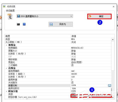Select the 大小限制 (MB) row
Image resolution: width=118 pixels, height=102 pixels.
click(x=58, y=42)
